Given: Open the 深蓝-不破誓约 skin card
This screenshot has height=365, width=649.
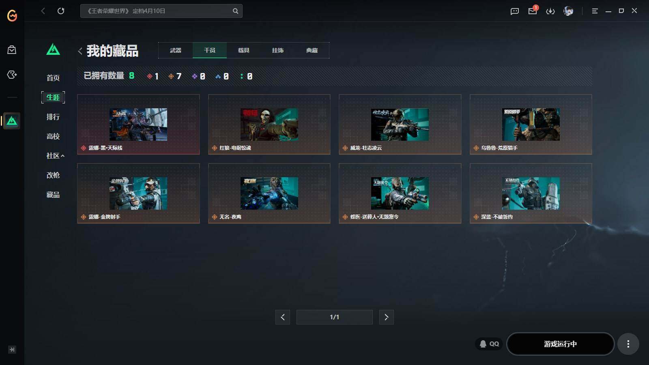Looking at the screenshot, I should tap(531, 193).
